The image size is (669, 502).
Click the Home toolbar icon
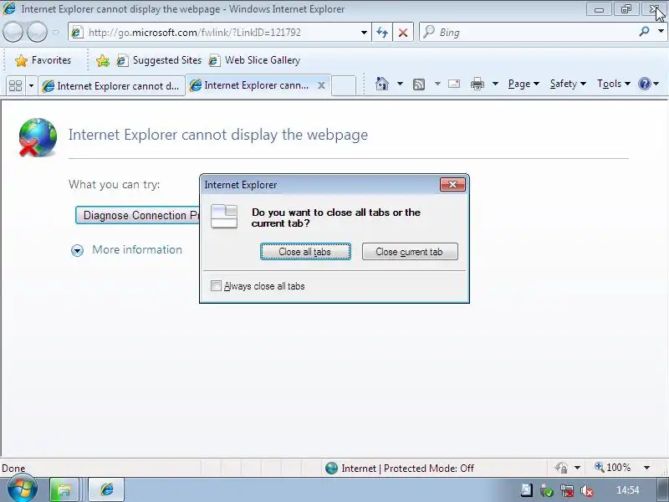(x=382, y=84)
